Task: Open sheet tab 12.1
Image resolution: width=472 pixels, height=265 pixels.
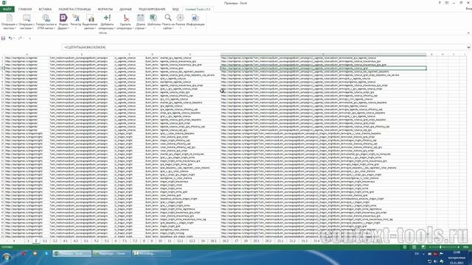Action: tap(180, 241)
